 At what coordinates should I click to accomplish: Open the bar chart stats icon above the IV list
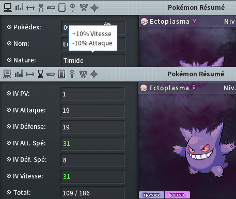pyautogui.click(x=19, y=74)
